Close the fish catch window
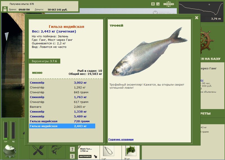225x160 pixels. pos(197,18)
